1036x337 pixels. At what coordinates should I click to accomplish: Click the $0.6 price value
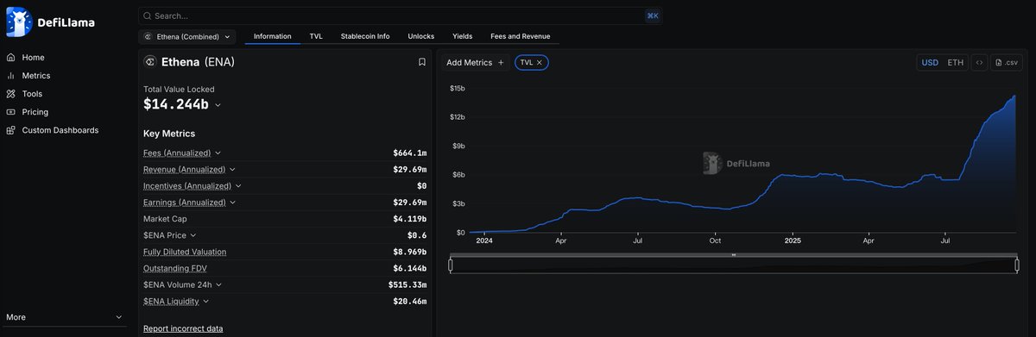tap(417, 235)
